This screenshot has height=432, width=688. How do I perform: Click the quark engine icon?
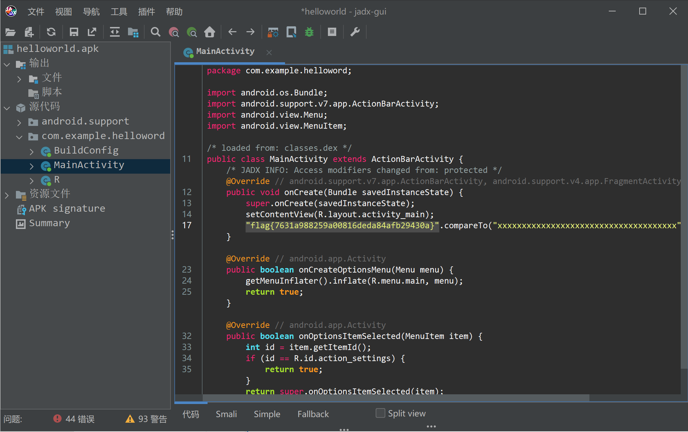[291, 32]
